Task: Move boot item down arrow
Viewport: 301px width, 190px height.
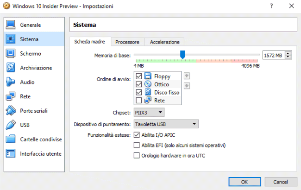Action: coord(187,85)
